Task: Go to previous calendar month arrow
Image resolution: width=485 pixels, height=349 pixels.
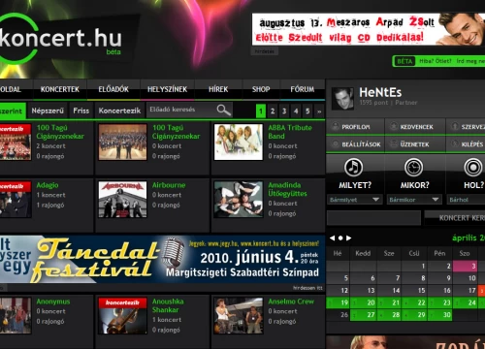Action: point(332,238)
